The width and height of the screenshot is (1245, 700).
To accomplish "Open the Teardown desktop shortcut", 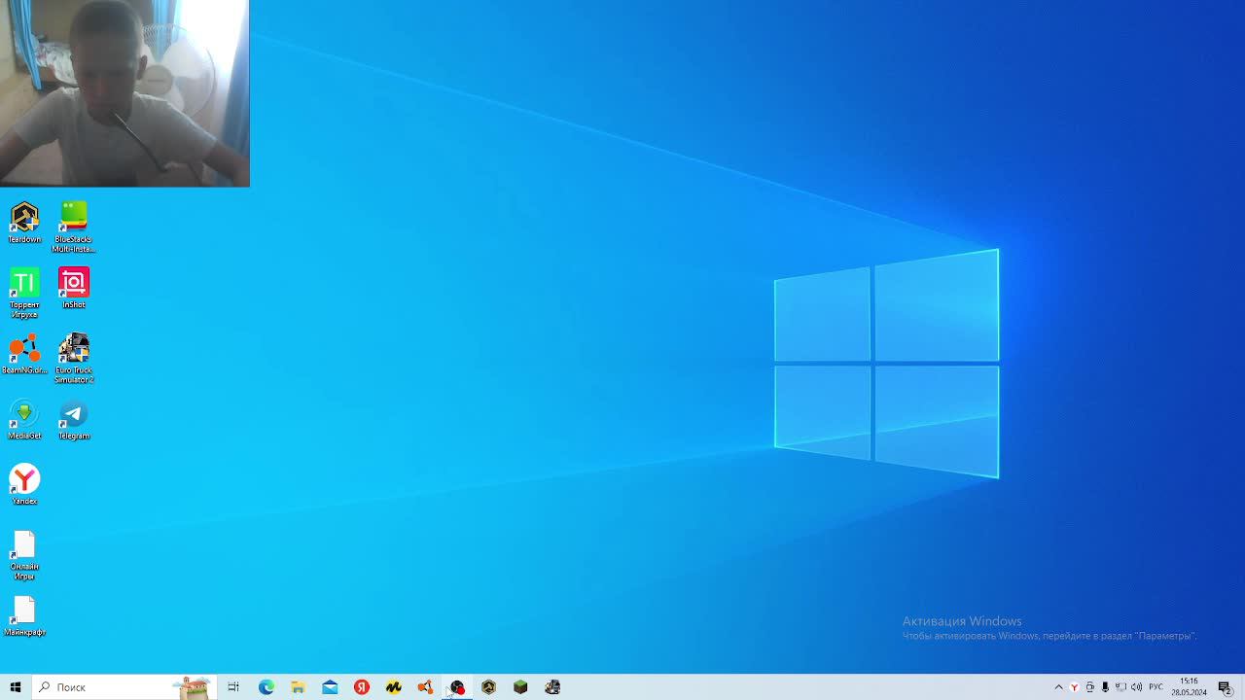I will [24, 219].
